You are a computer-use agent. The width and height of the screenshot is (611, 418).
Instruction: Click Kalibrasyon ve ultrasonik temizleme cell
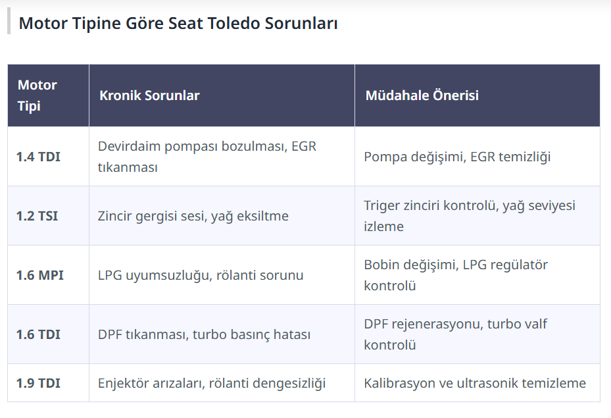(x=475, y=382)
